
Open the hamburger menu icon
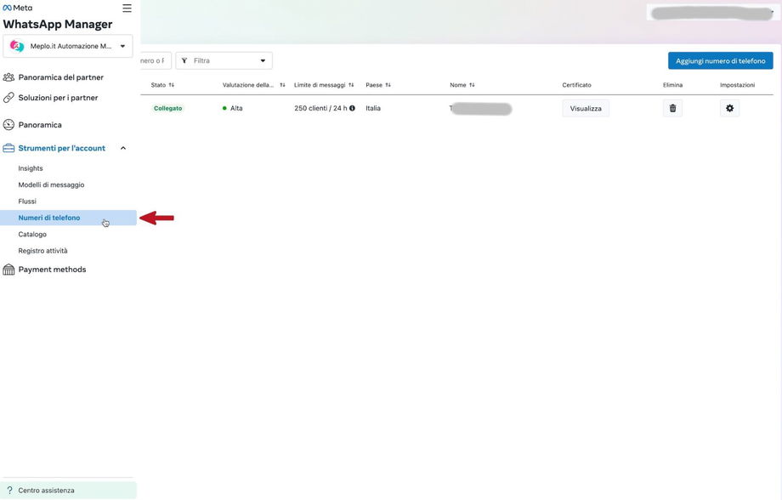click(x=127, y=8)
